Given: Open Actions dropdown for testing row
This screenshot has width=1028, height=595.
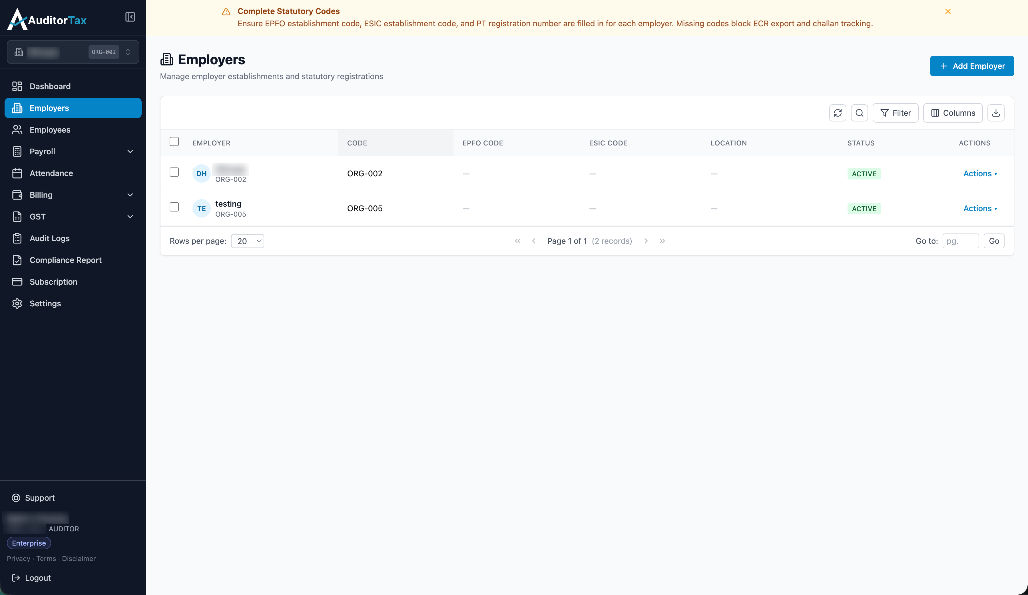Looking at the screenshot, I should coord(980,208).
